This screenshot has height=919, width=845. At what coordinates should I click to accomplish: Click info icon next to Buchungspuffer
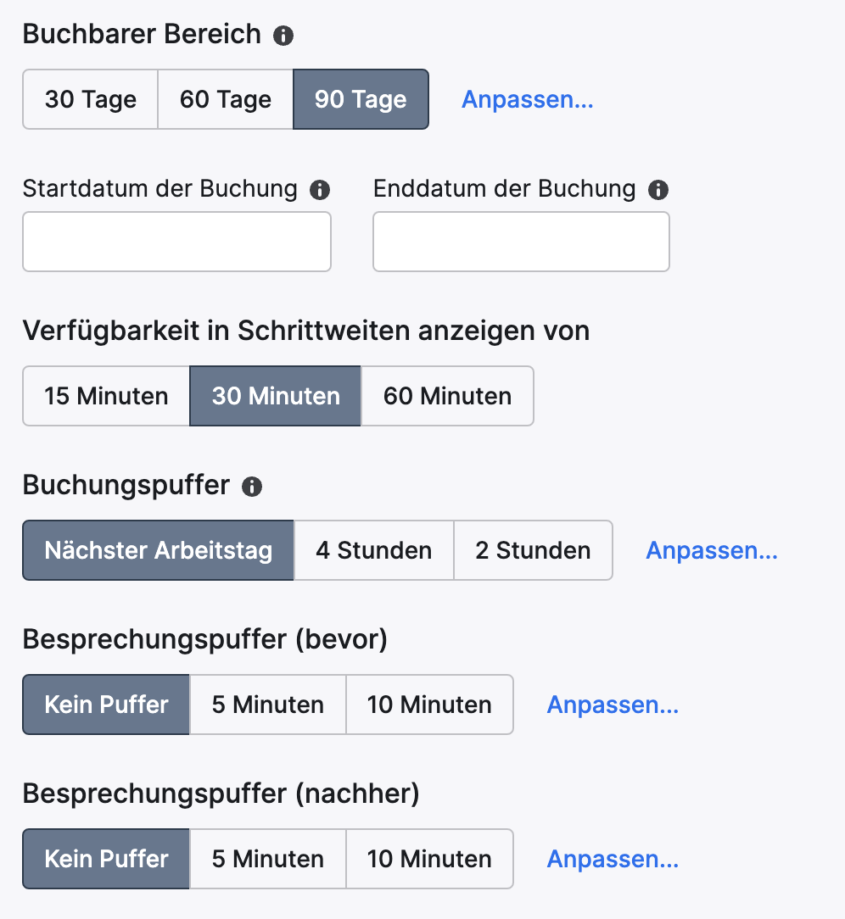coord(252,487)
